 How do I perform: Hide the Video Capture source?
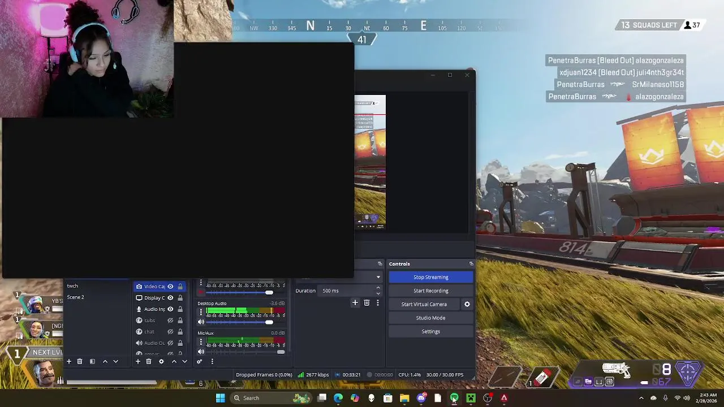pos(170,287)
